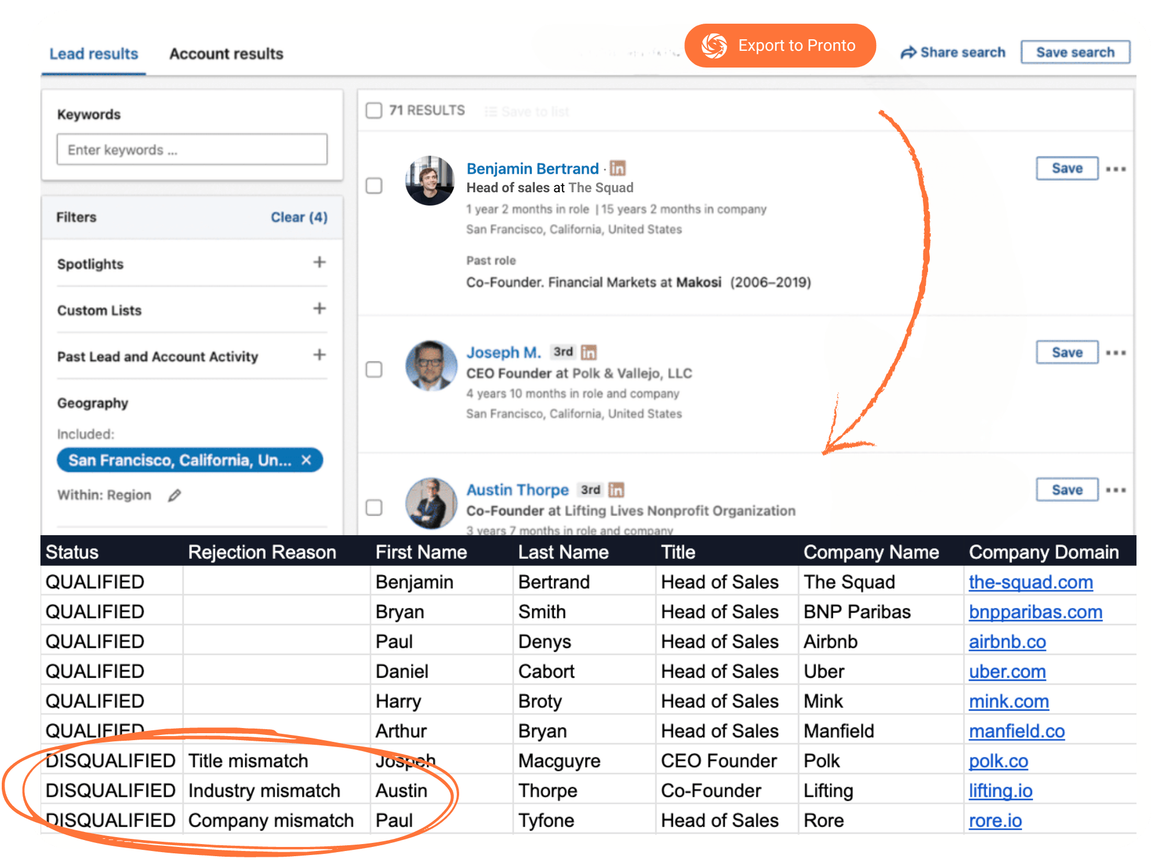This screenshot has height=866, width=1155.
Task: Save Joseph M. lead
Action: [x=1067, y=352]
